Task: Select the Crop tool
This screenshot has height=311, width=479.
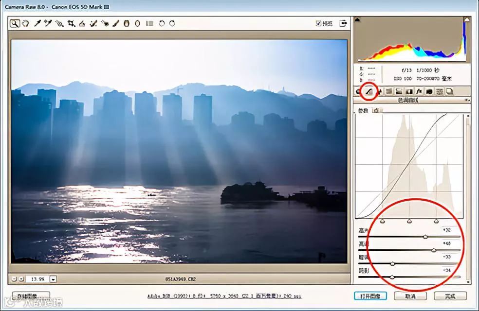Action: tap(71, 23)
